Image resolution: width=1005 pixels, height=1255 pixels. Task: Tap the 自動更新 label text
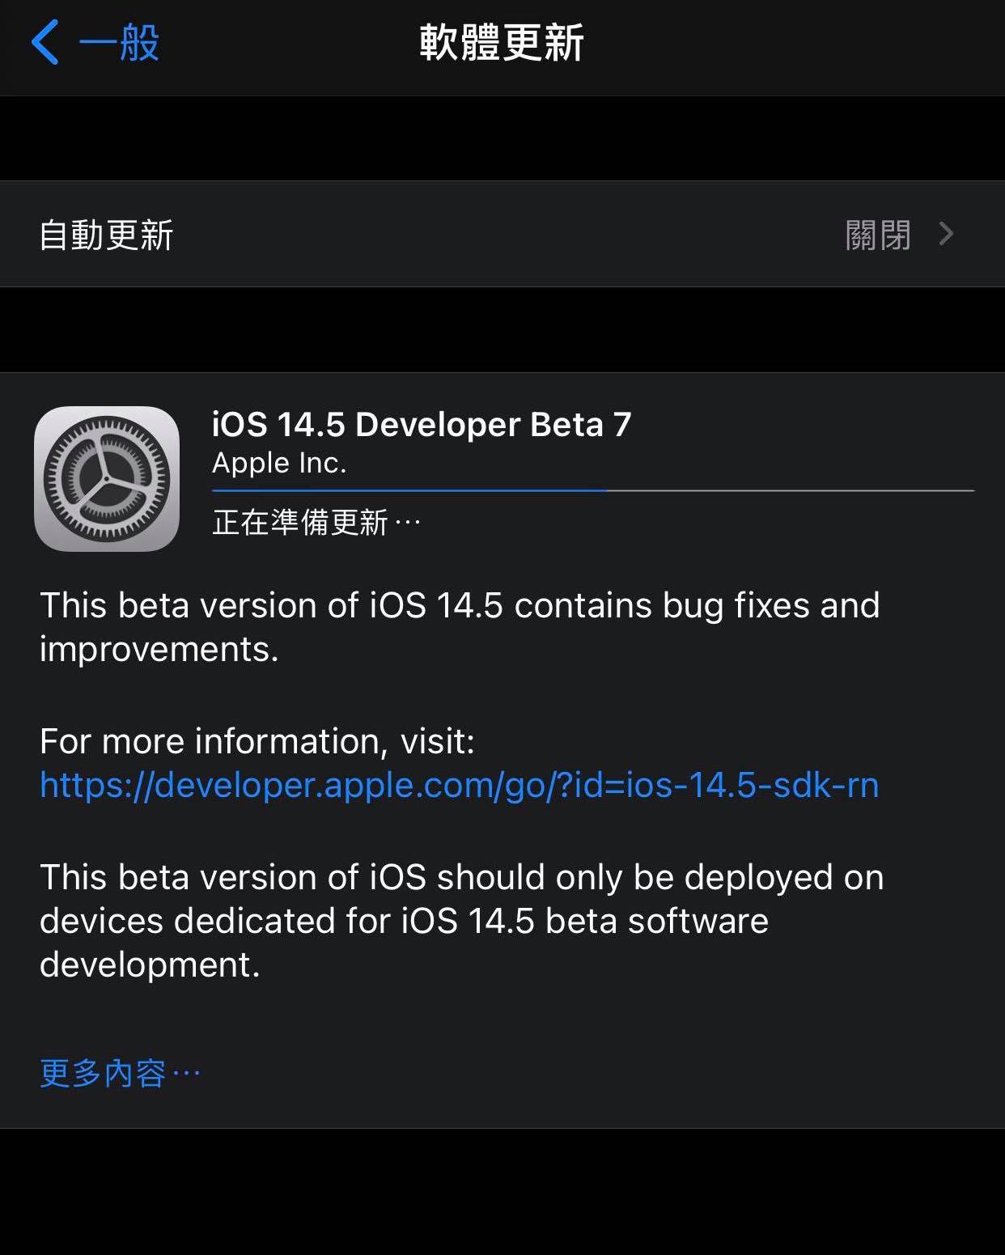tap(106, 235)
